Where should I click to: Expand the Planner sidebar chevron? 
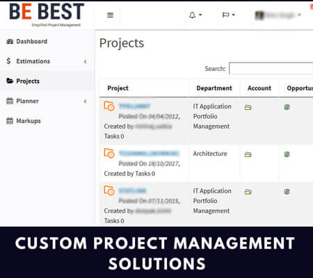[x=86, y=101]
